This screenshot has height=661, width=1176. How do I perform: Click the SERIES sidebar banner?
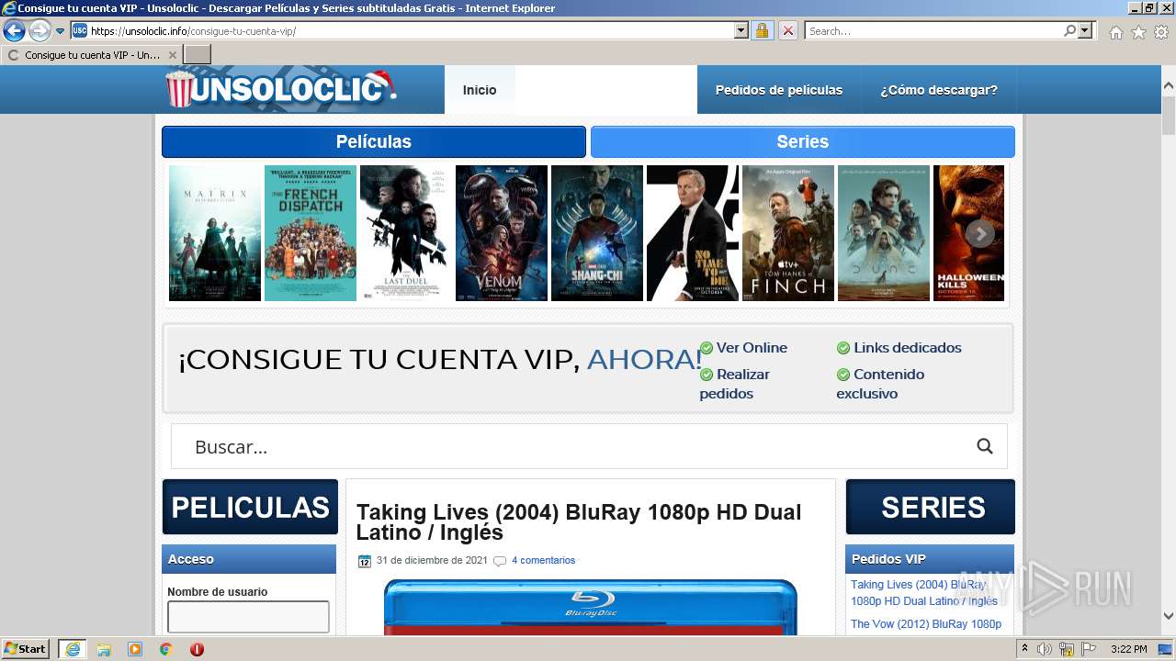(931, 507)
